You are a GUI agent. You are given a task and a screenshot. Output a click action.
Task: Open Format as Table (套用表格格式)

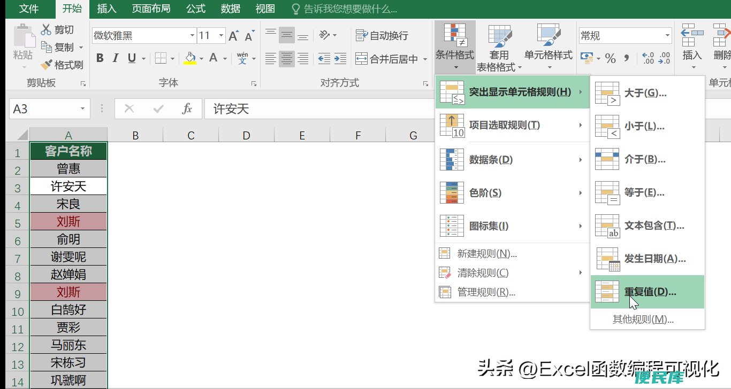click(x=499, y=47)
